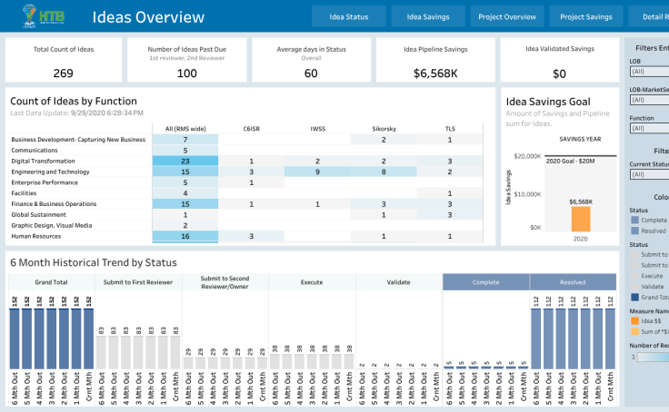The height and width of the screenshot is (412, 669).
Task: Open the Project Overview tab
Action: pos(507,16)
